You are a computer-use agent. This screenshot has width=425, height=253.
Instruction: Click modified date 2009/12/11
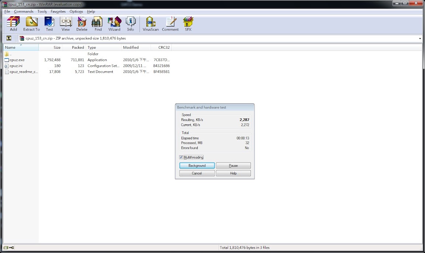pos(134,66)
